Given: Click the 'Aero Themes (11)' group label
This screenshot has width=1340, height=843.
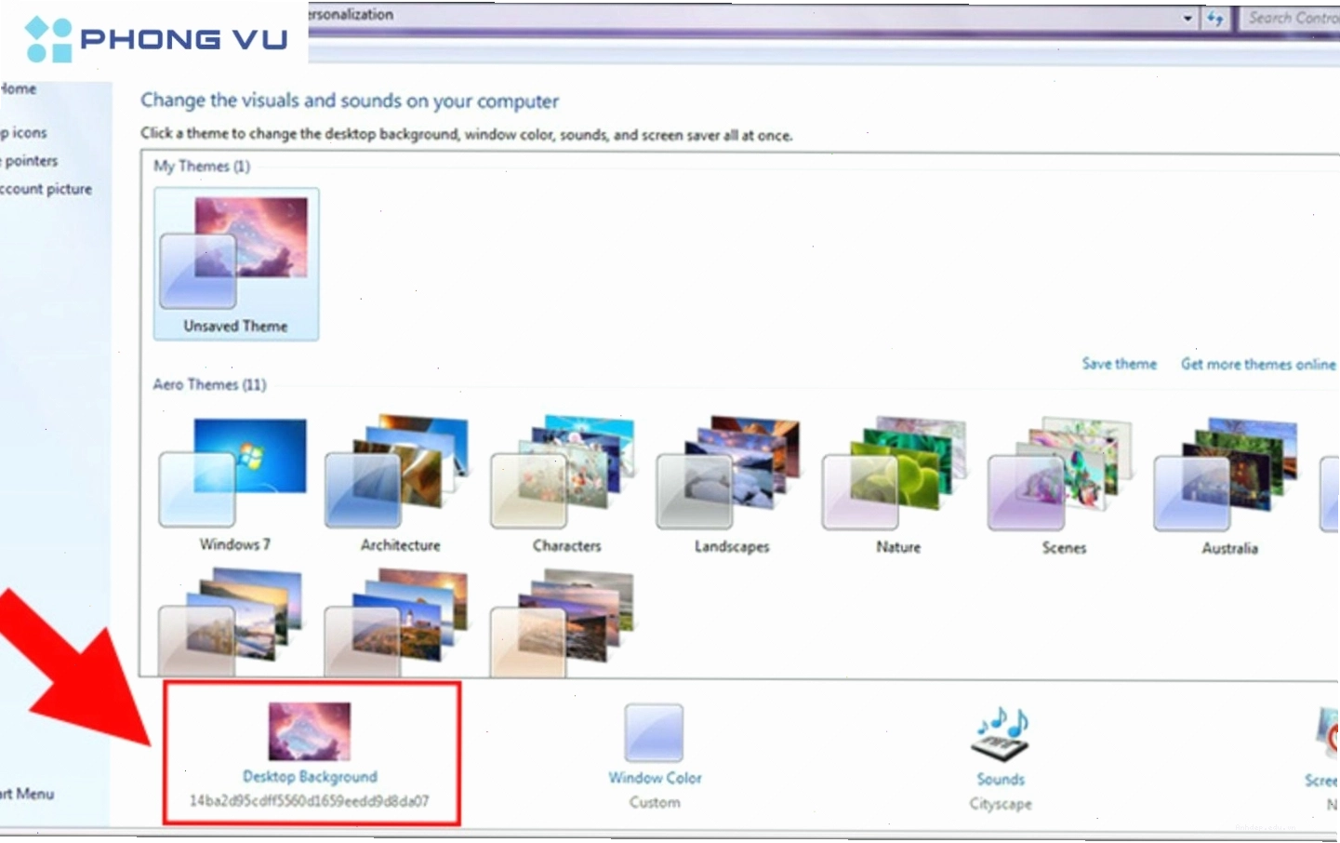Looking at the screenshot, I should tap(209, 384).
